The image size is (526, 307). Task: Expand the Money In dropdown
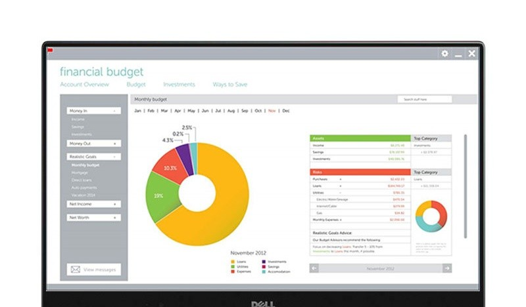pos(93,111)
